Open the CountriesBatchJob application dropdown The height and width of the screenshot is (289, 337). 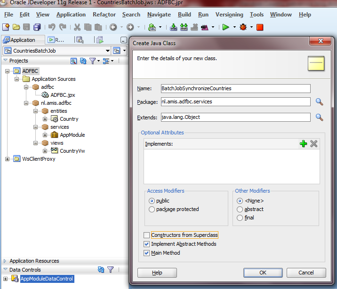(x=107, y=51)
